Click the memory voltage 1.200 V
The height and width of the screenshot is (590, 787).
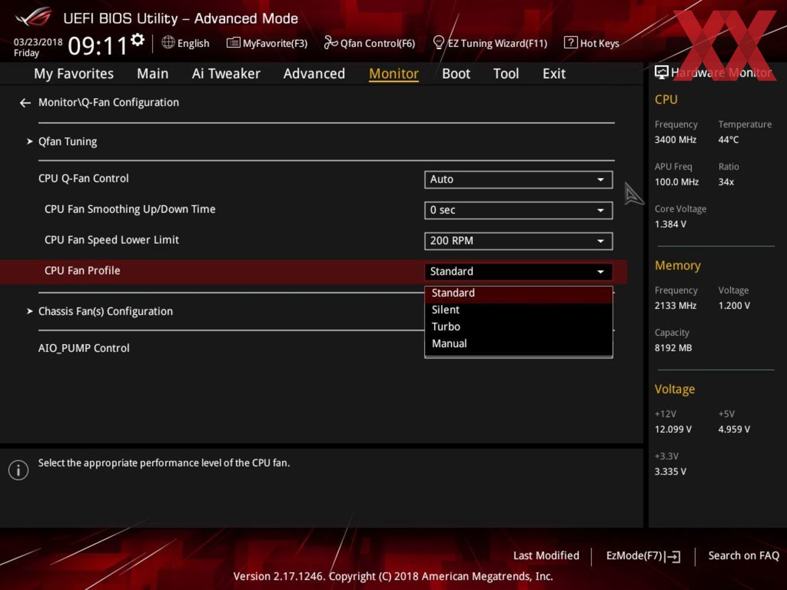click(734, 306)
